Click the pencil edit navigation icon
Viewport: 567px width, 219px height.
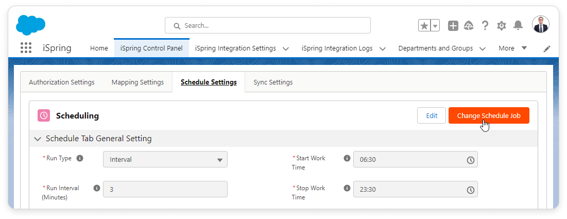click(x=547, y=48)
